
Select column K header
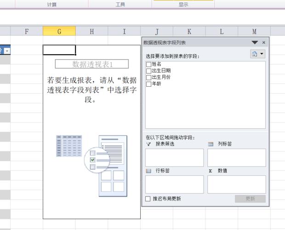coord(189,31)
